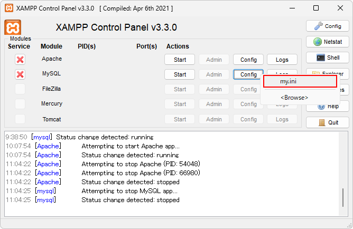The height and width of the screenshot is (229, 353).
Task: Start the MySQL module
Action: [x=180, y=74]
